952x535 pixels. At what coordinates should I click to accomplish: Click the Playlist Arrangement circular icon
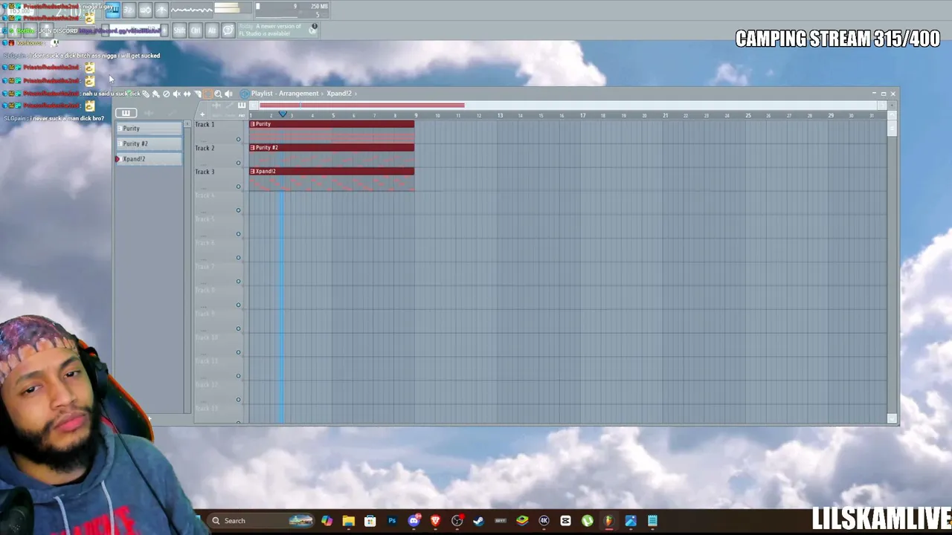click(x=244, y=94)
